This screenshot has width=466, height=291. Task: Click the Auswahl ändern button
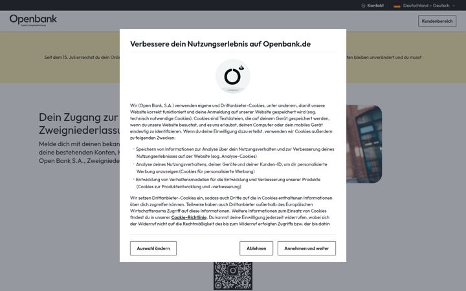(x=153, y=248)
